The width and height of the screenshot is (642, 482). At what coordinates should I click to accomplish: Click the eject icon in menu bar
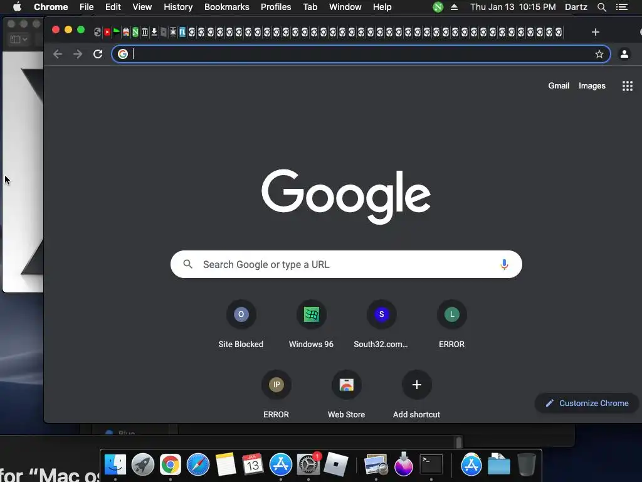pyautogui.click(x=454, y=7)
